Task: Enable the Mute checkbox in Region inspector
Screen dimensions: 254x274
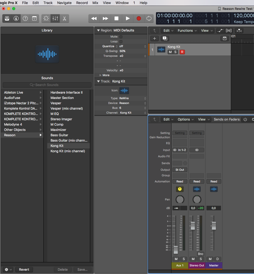Action: pyautogui.click(x=121, y=37)
